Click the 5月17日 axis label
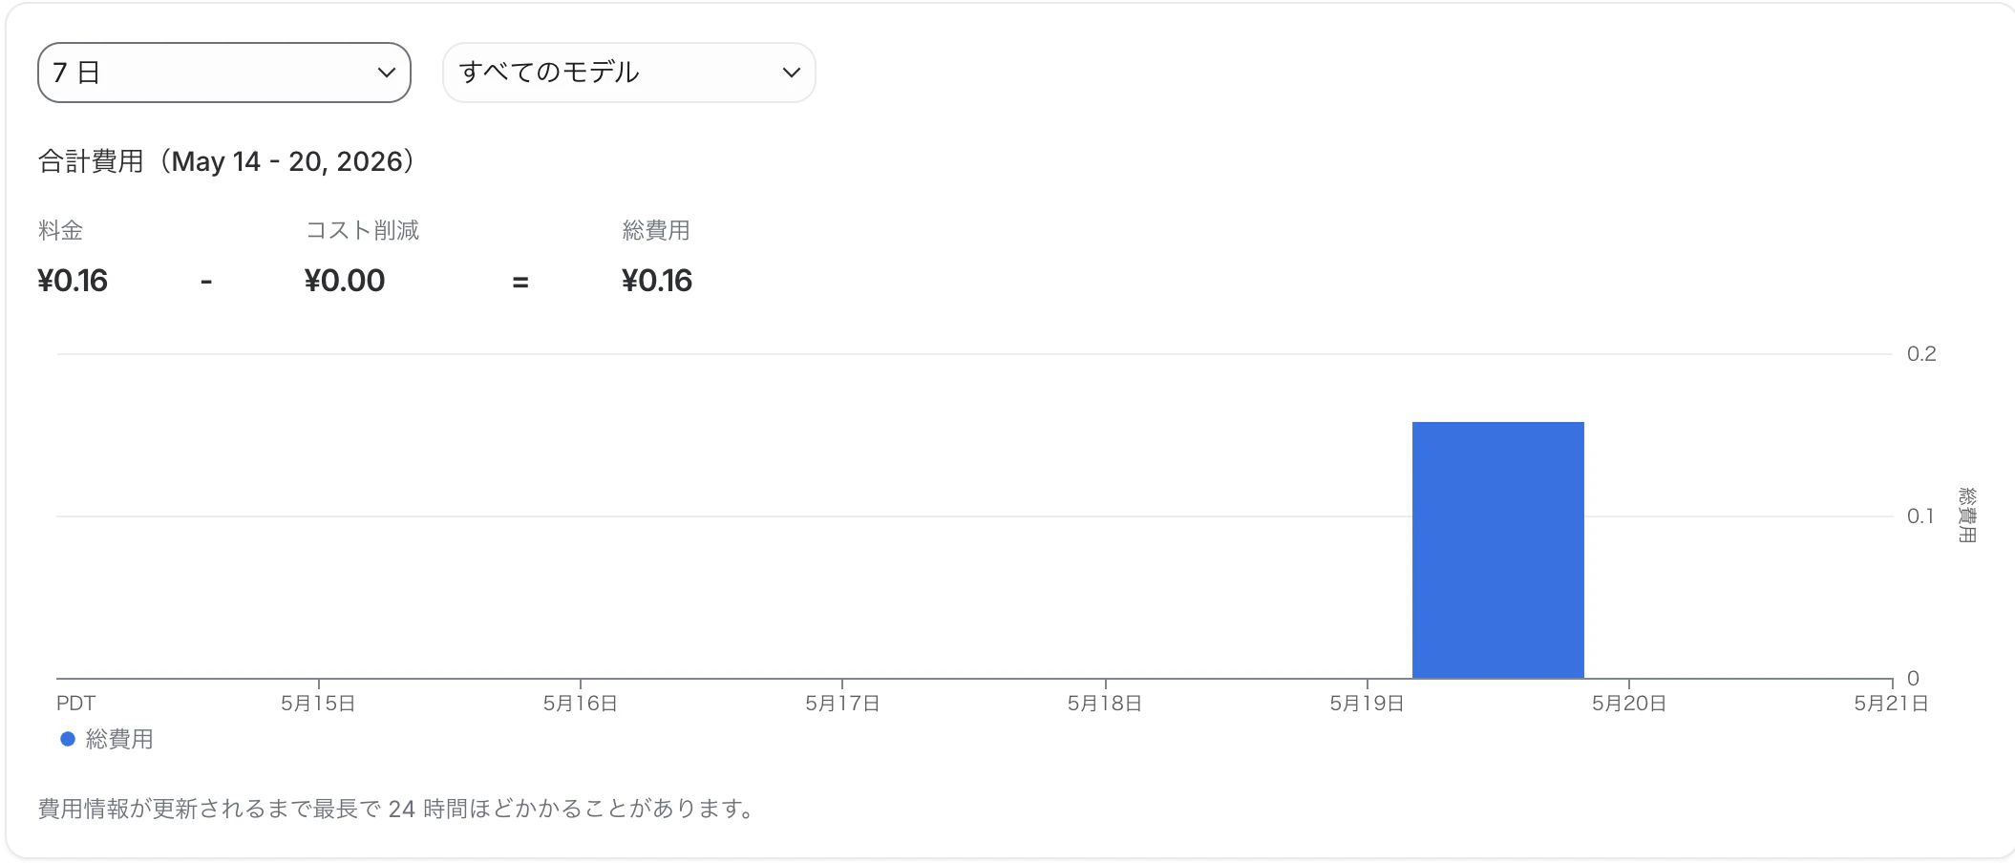The width and height of the screenshot is (2015, 863). tap(842, 704)
